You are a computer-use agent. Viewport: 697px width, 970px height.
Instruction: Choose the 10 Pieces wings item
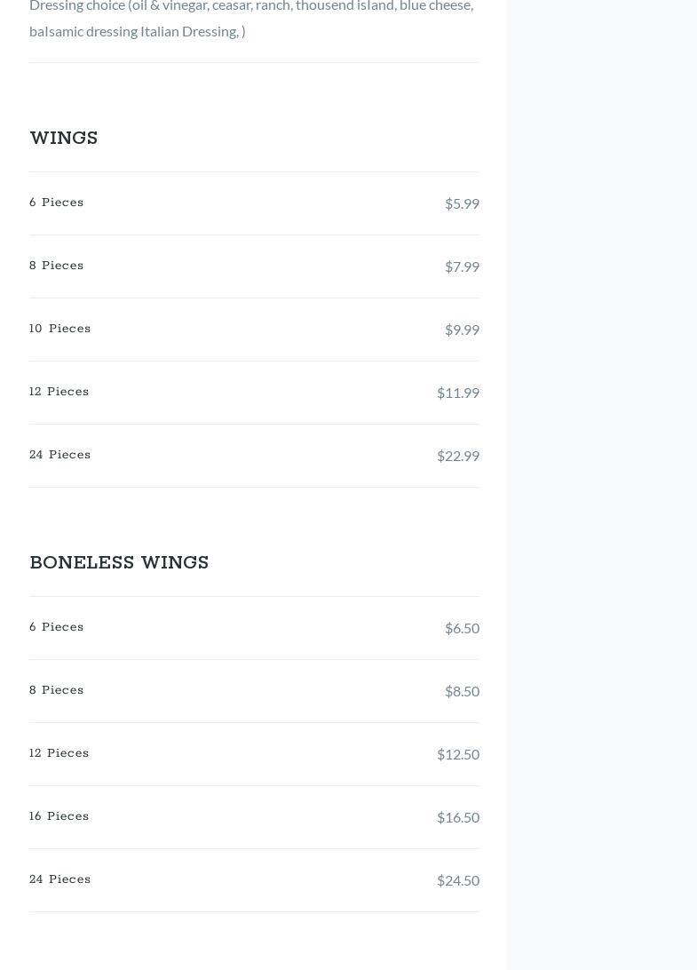click(x=60, y=329)
